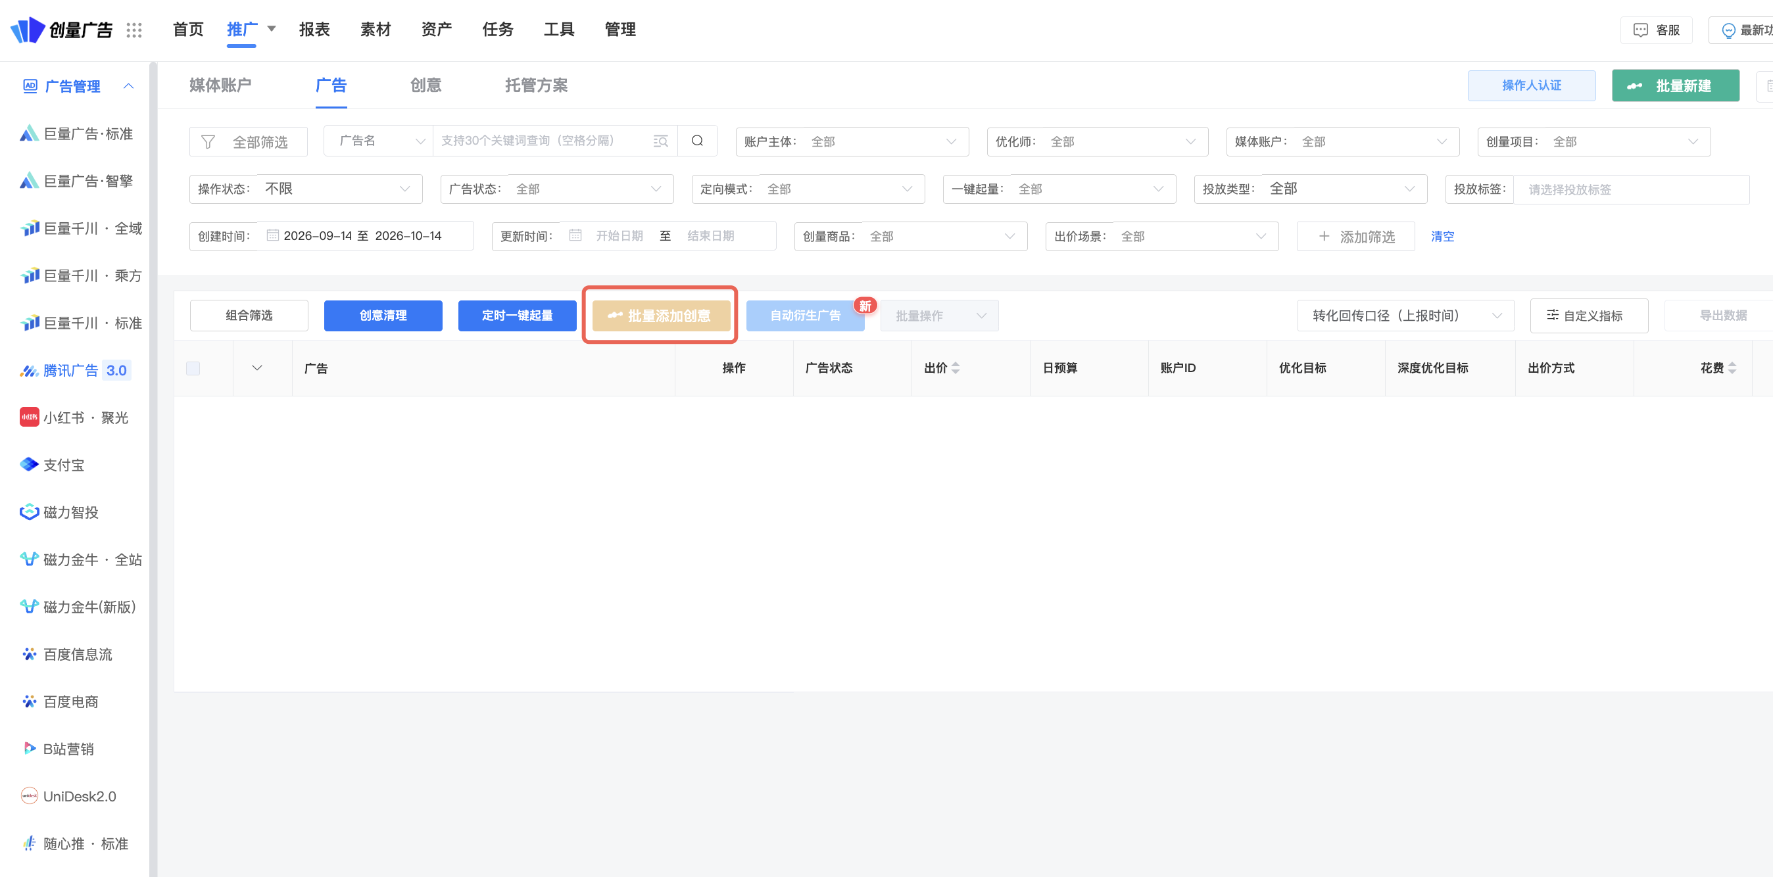Viewport: 1773px width, 877px height.
Task: Open the app grid dots icon
Action: (x=134, y=30)
